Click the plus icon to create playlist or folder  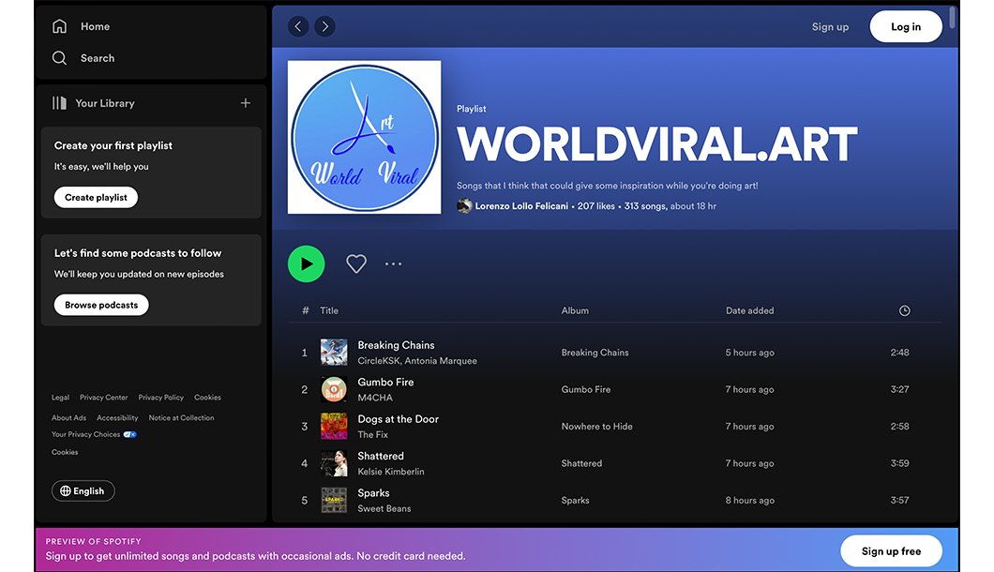246,103
